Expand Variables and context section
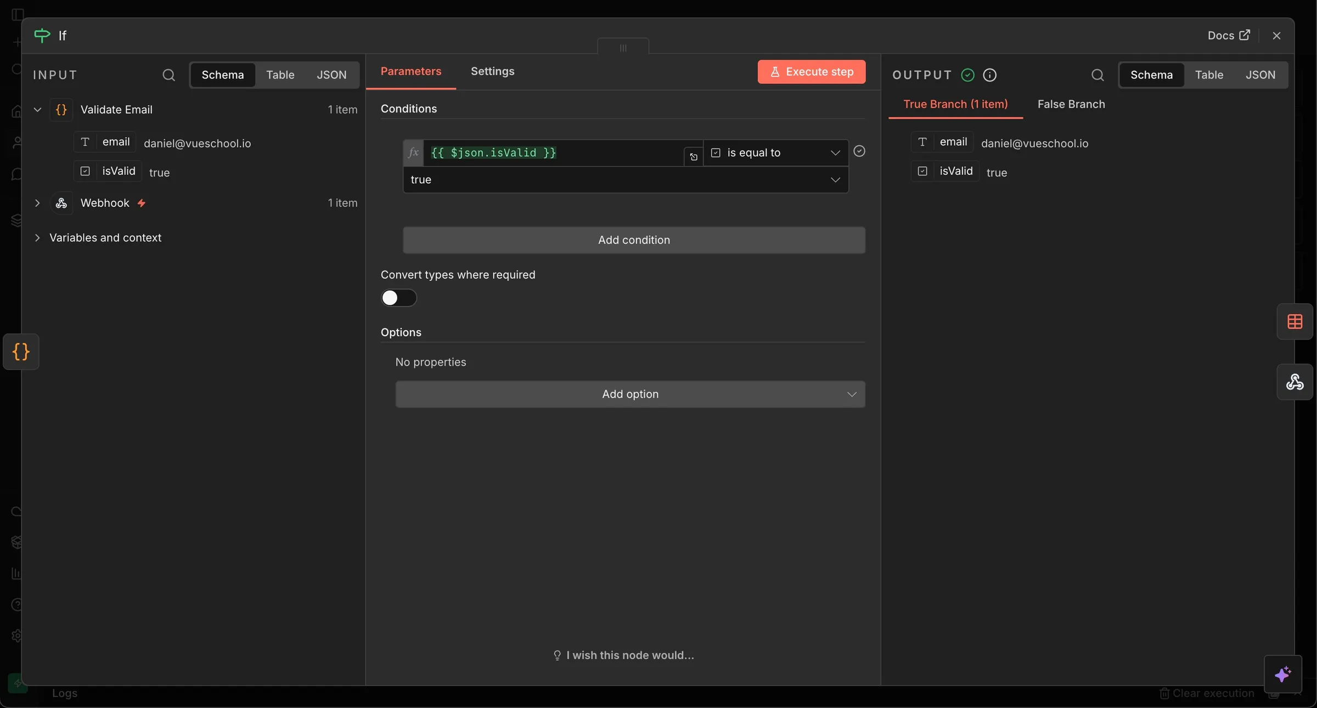Image resolution: width=1317 pixels, height=708 pixels. [x=37, y=237]
